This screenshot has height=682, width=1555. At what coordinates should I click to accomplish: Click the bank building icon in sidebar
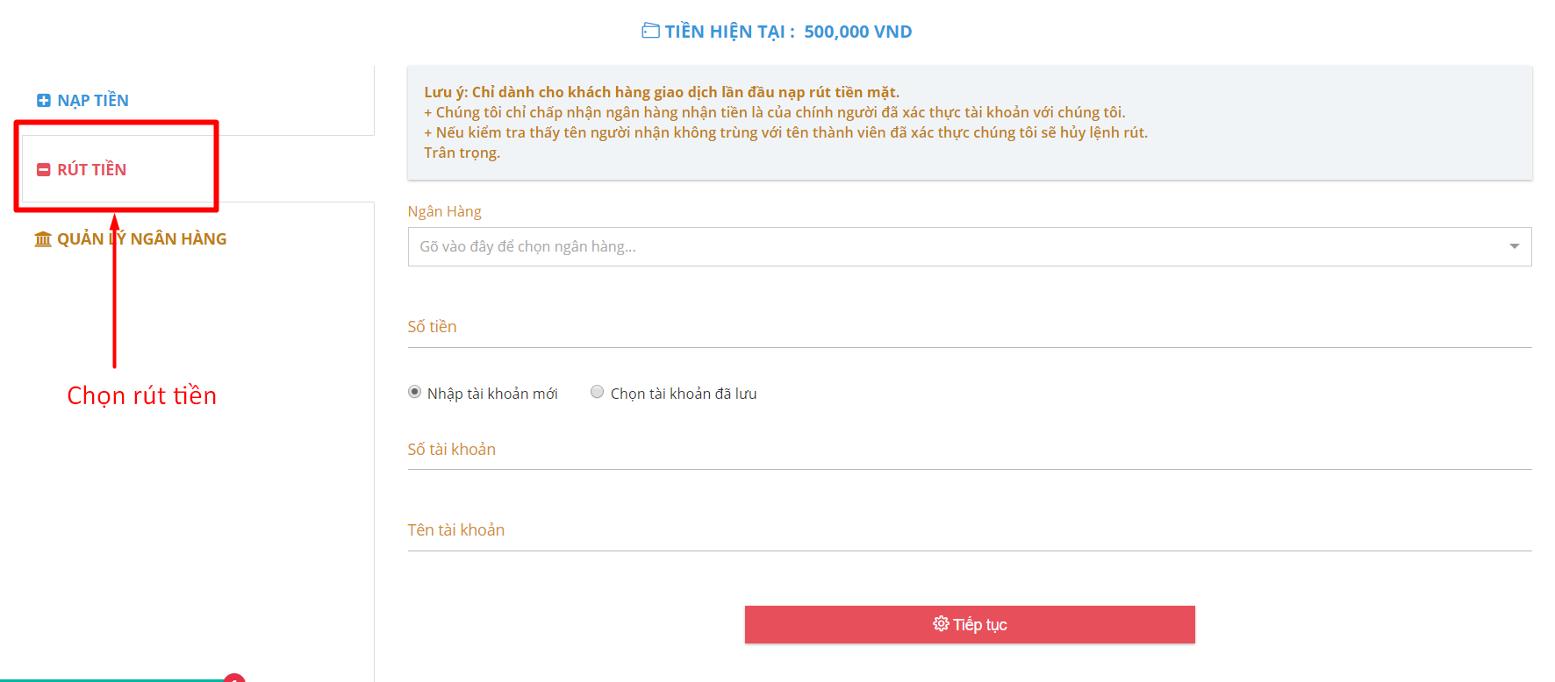(x=43, y=239)
